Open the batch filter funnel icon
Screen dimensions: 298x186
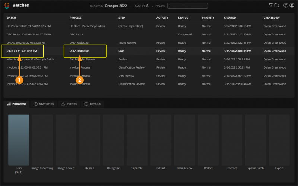(270, 6)
